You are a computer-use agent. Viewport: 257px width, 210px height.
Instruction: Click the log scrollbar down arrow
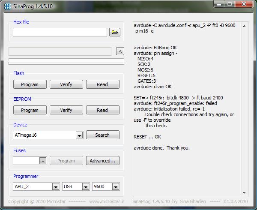(245, 193)
